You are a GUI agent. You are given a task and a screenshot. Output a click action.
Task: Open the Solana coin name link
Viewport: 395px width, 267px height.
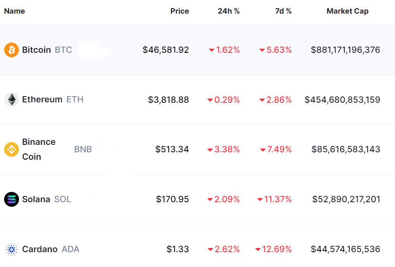36,199
